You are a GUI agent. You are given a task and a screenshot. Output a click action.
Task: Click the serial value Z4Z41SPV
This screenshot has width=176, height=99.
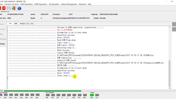click(x=45, y=14)
